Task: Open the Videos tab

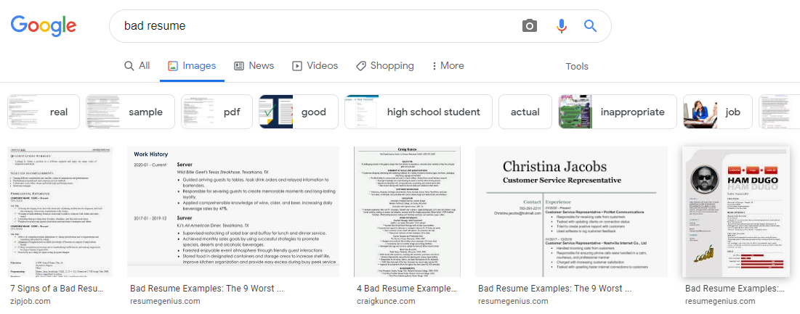Action: coord(315,66)
